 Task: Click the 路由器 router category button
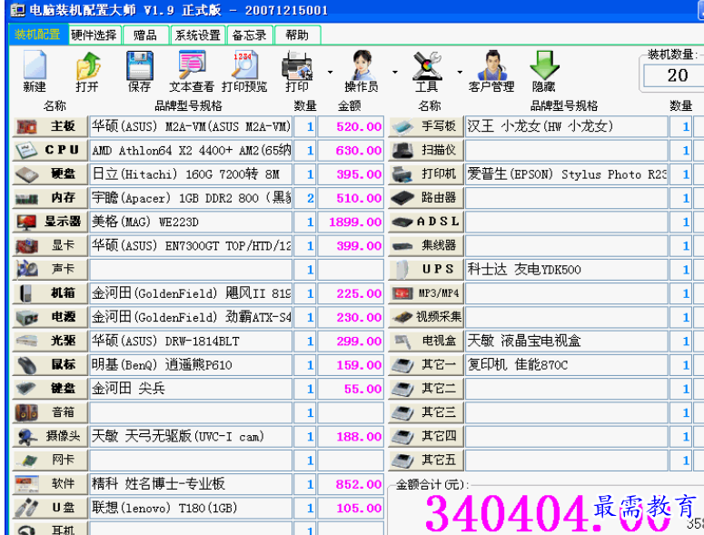426,197
